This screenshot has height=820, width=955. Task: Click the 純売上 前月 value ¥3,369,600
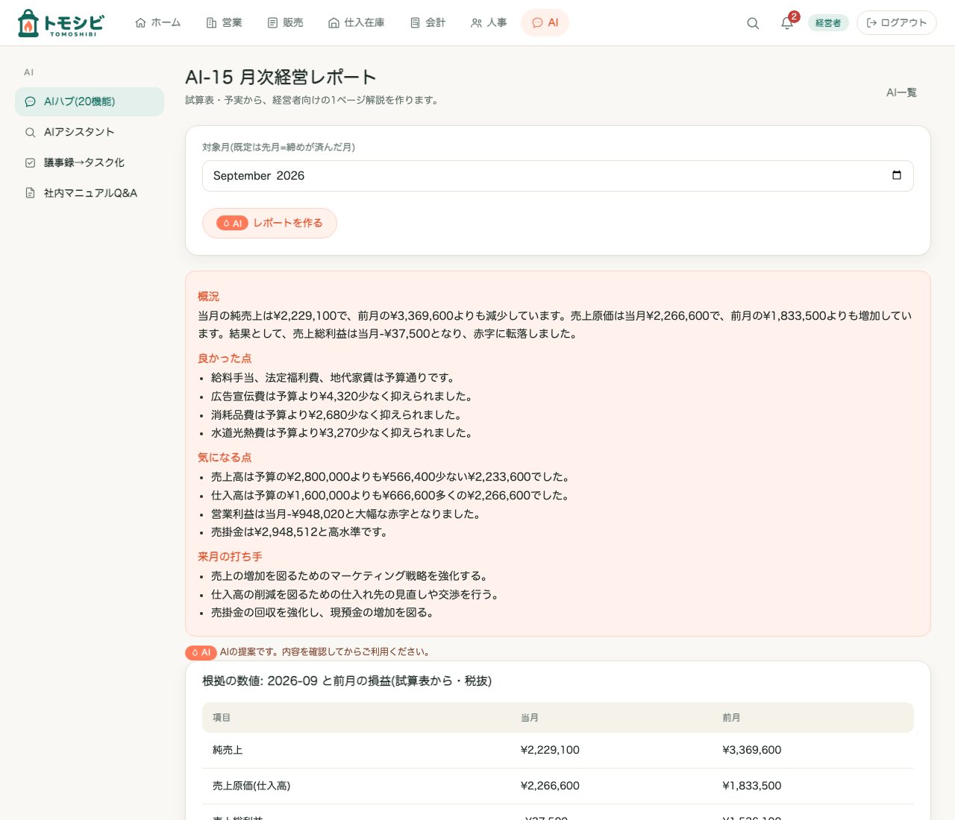point(752,750)
